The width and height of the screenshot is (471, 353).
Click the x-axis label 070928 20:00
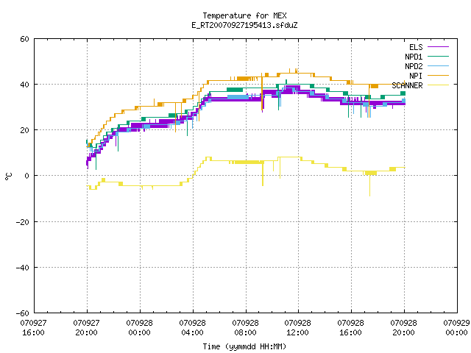(x=404, y=328)
